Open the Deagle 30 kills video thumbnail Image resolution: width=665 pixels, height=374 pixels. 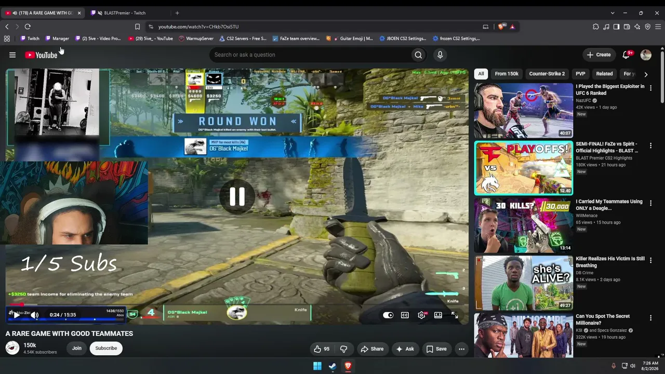524,225
